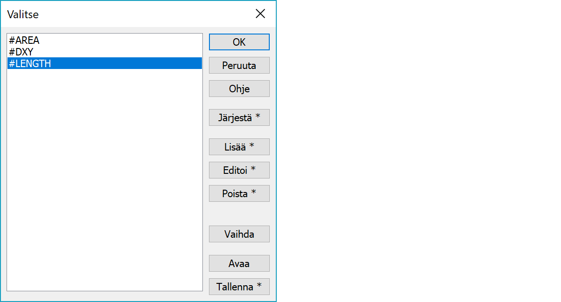The image size is (561, 302).
Task: Open help via Ohje button
Action: (239, 89)
